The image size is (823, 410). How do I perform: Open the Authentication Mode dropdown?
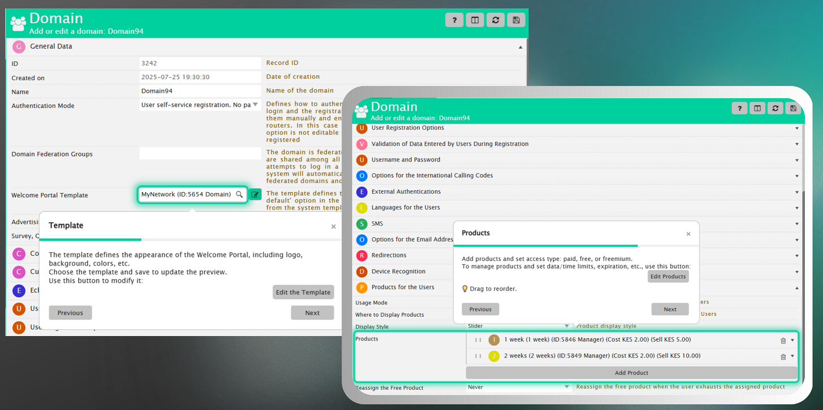(x=255, y=104)
